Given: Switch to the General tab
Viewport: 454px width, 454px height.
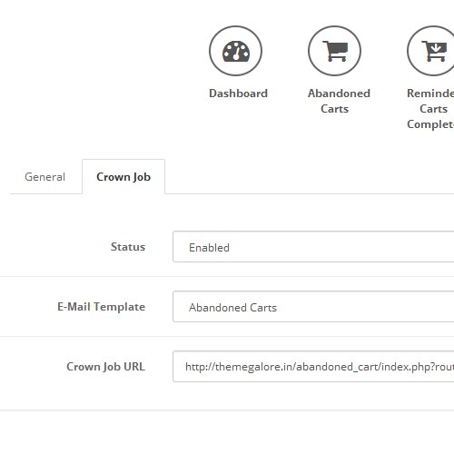Looking at the screenshot, I should [x=45, y=177].
